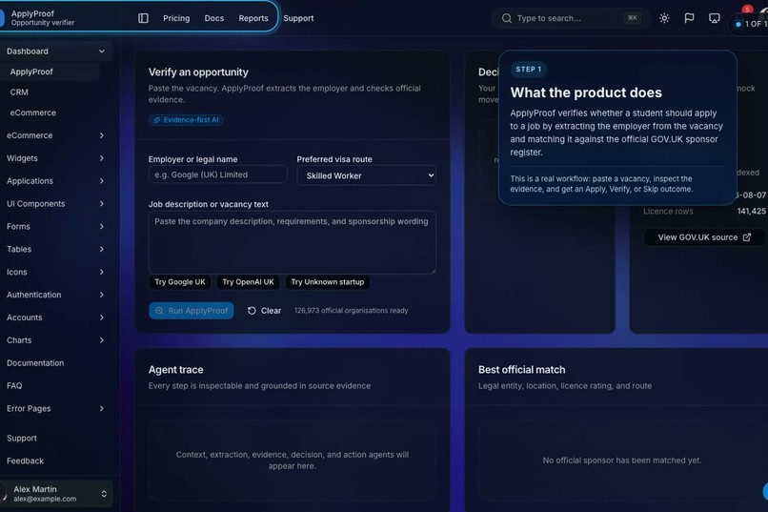Expand the eCommerce sidebar group

[x=56, y=135]
